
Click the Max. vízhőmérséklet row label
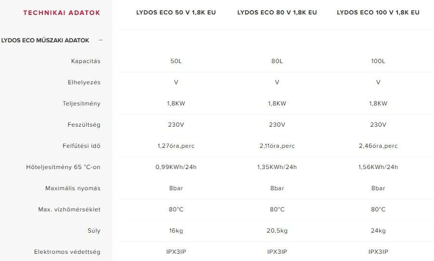(69, 209)
